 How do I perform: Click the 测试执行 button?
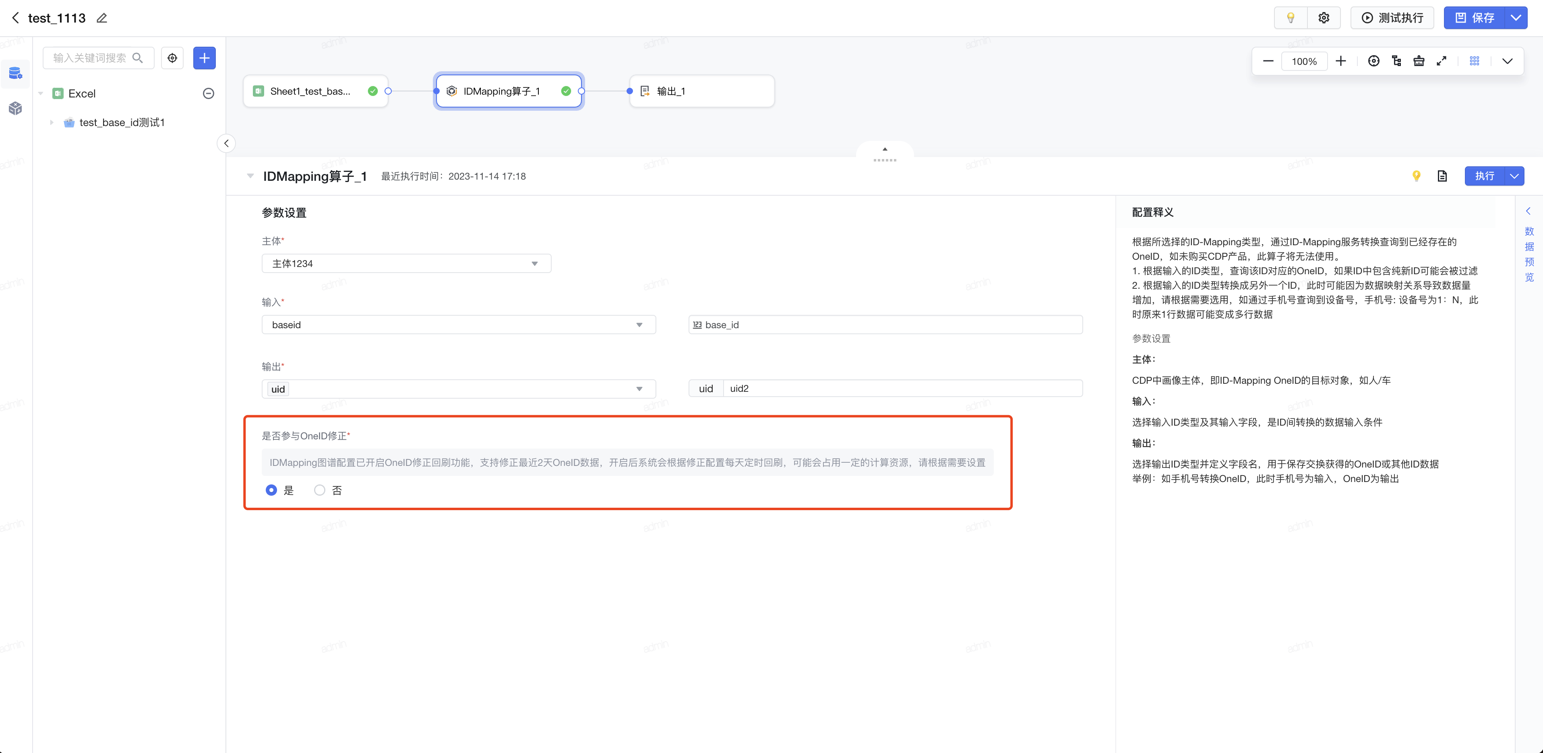(1392, 18)
